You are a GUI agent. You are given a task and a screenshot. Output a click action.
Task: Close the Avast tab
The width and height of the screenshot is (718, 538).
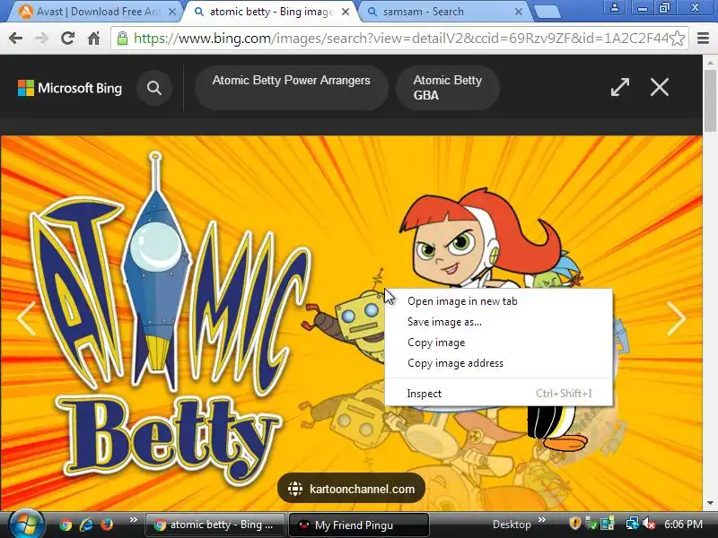point(172,12)
